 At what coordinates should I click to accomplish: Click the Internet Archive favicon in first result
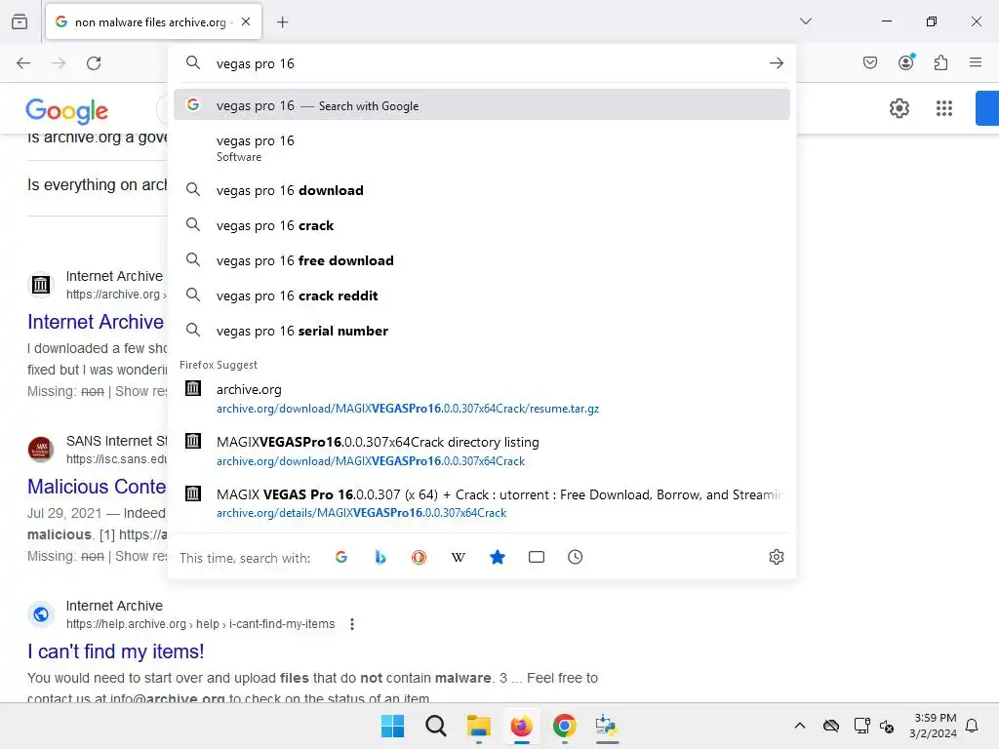tap(41, 285)
